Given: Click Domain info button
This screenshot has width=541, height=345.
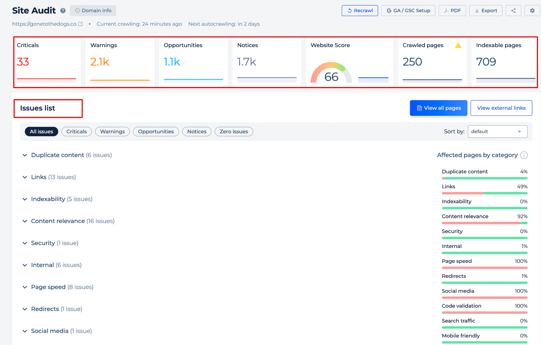Looking at the screenshot, I should (x=93, y=11).
